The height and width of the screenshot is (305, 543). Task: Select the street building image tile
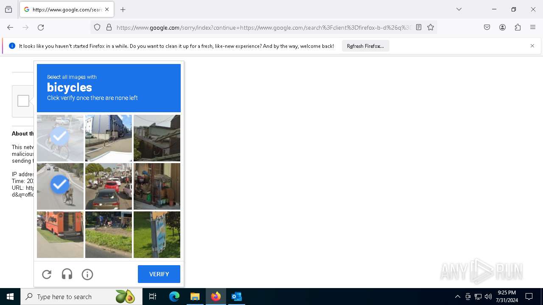coord(109,138)
